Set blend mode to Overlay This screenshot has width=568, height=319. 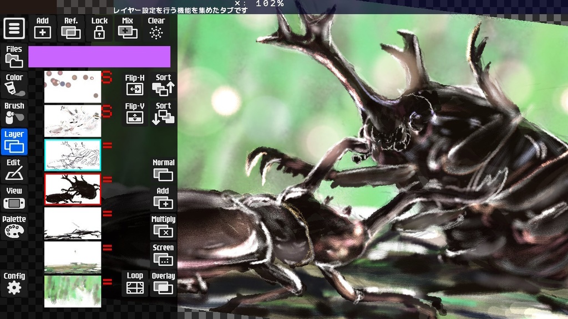click(x=163, y=283)
